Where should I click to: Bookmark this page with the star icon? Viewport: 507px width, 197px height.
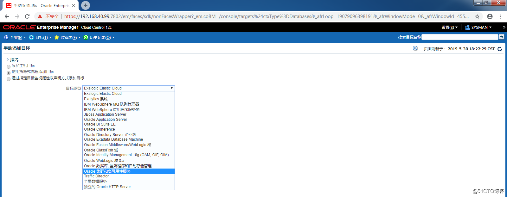tap(477, 16)
